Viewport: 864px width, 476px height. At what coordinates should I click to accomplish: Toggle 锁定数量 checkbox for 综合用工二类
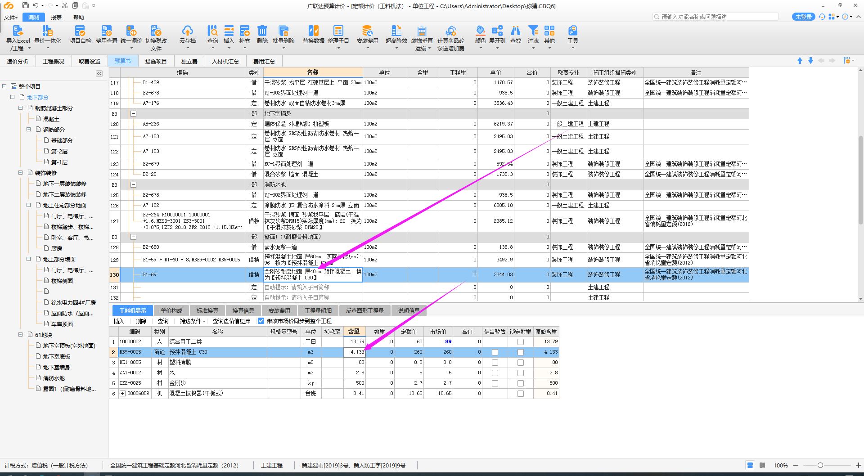point(521,342)
